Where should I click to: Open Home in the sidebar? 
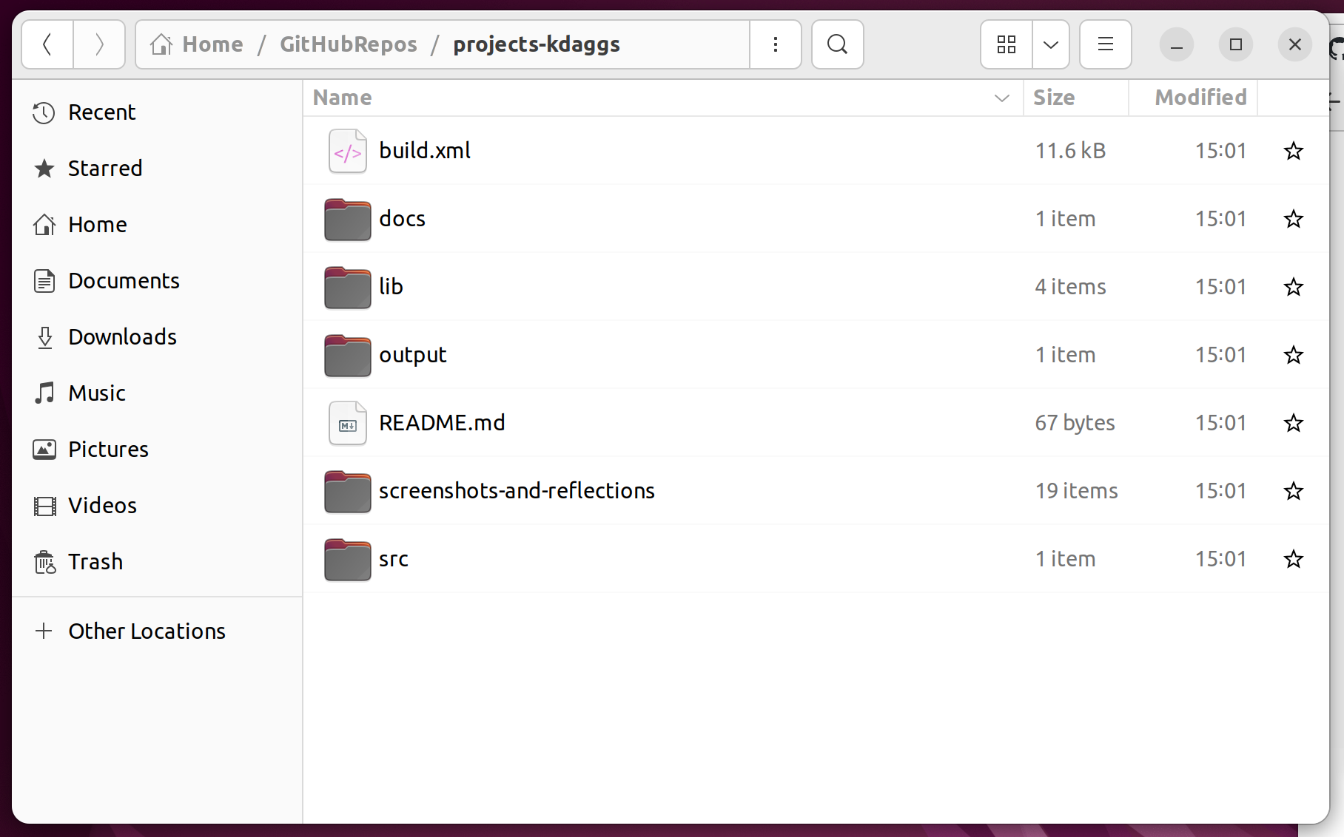157,225
